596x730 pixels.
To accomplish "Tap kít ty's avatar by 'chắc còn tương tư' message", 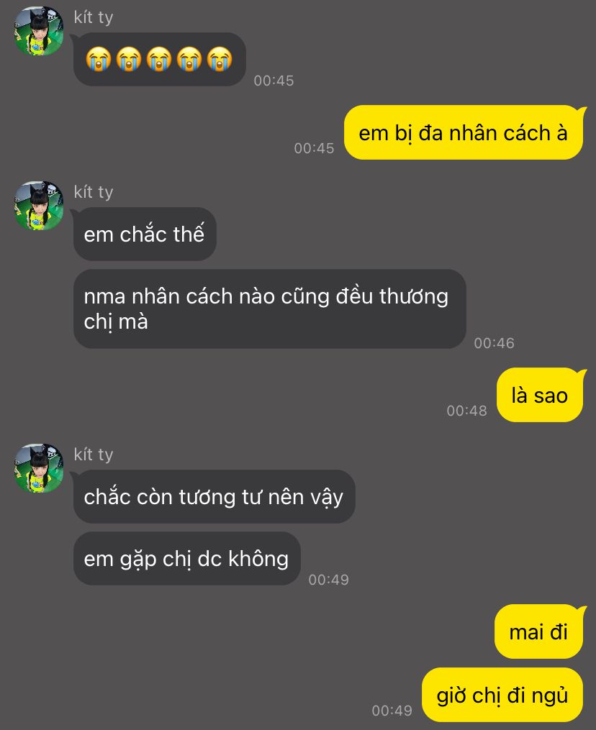I will [x=39, y=468].
